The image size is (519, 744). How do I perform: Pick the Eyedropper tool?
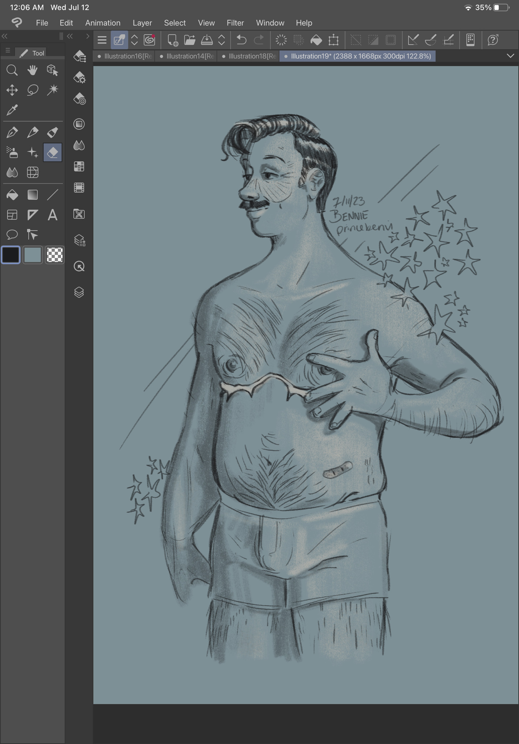point(12,110)
